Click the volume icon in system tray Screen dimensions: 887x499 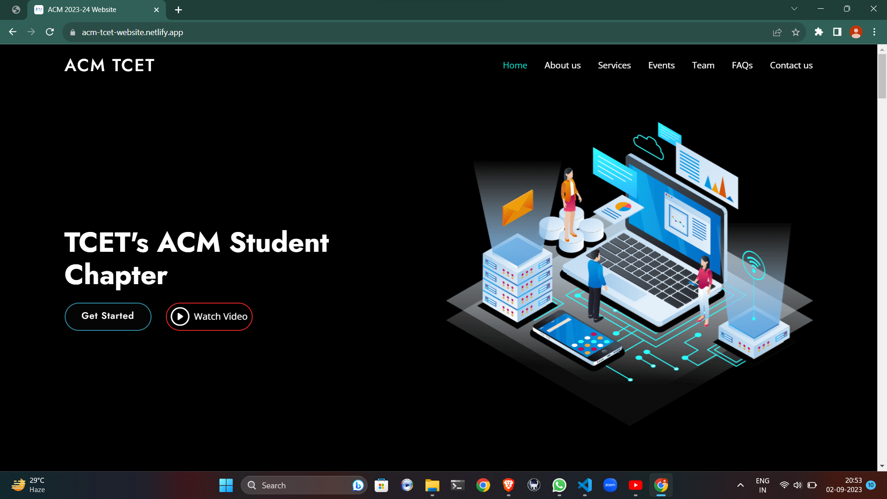click(798, 486)
